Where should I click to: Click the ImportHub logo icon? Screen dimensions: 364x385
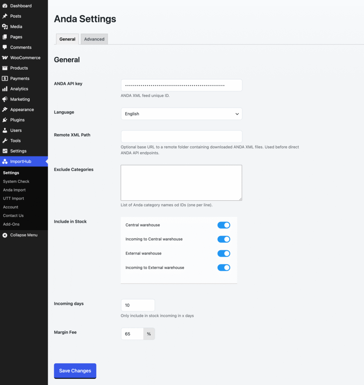coord(5,161)
